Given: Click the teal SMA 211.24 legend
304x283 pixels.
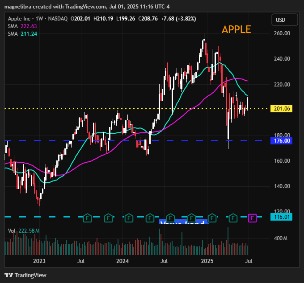Looking at the screenshot, I should (x=22, y=34).
